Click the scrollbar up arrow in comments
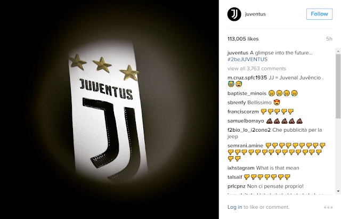Screen dimensions: 341x219 click(338, 51)
